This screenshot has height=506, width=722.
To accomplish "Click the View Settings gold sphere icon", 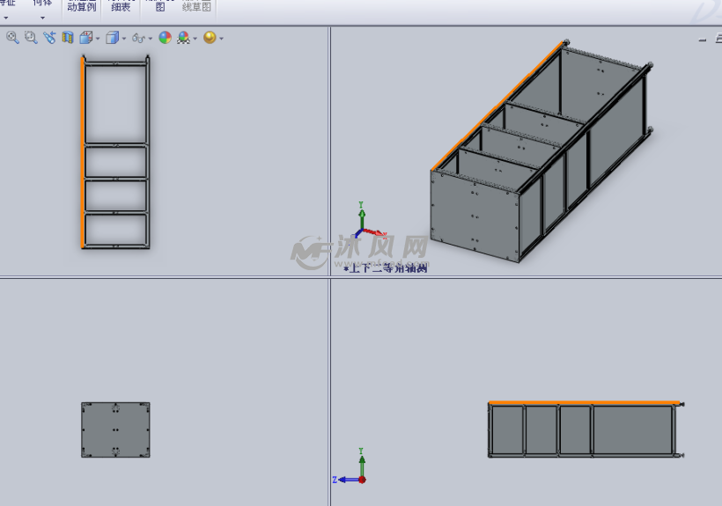I will pos(210,38).
